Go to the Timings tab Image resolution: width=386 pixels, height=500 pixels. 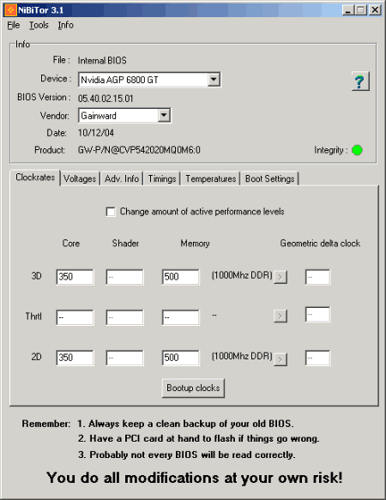coord(162,178)
